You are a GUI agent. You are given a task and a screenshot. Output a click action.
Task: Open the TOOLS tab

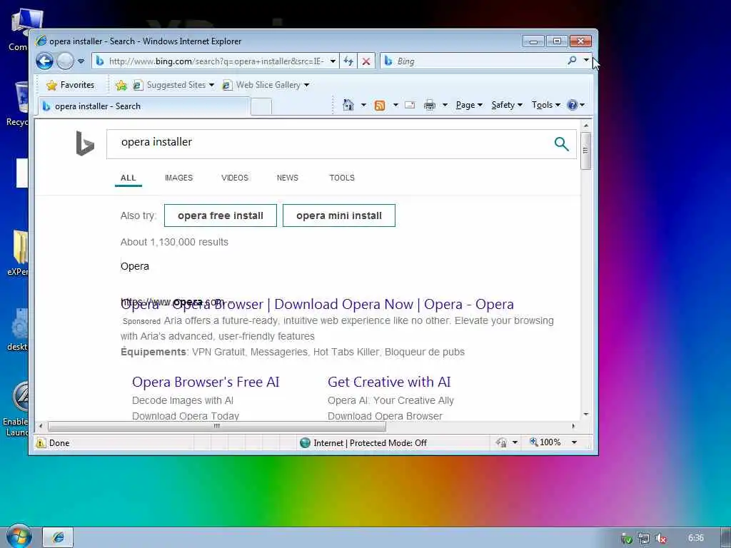pos(342,178)
